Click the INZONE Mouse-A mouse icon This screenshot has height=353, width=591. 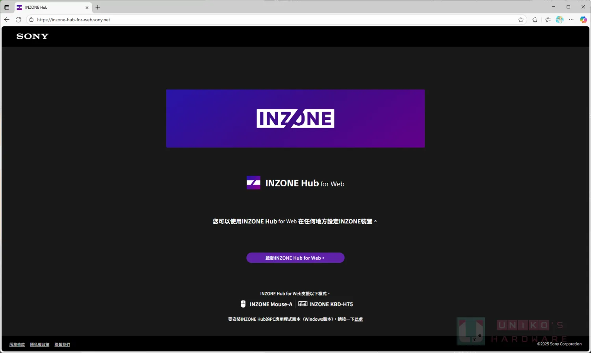[x=243, y=304]
